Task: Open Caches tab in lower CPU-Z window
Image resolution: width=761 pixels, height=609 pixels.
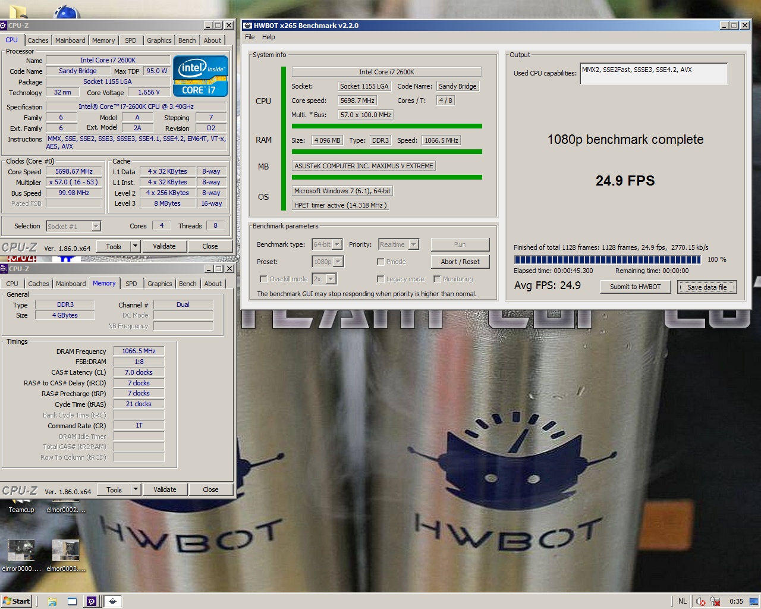Action: click(x=39, y=284)
